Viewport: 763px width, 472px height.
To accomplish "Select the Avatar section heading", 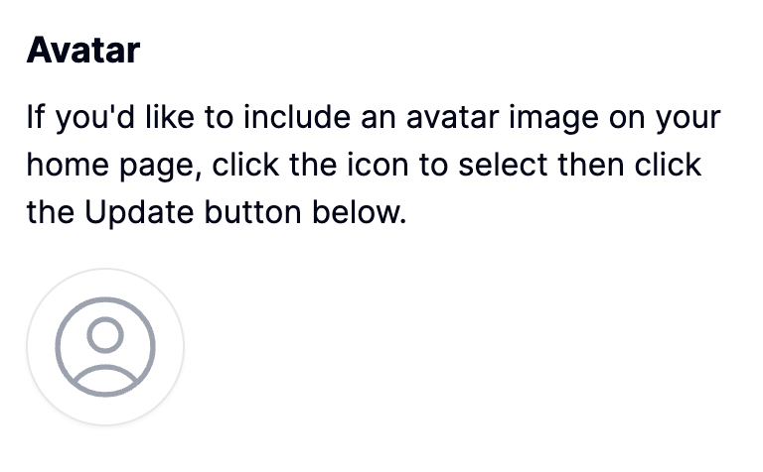I will tap(83, 50).
